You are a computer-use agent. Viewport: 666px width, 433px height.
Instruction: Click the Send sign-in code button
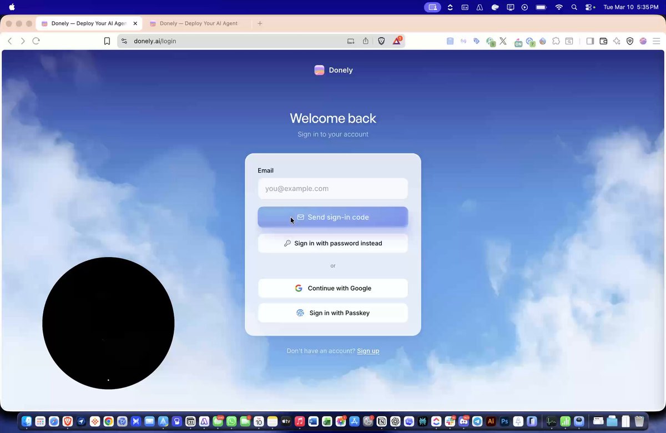point(333,217)
